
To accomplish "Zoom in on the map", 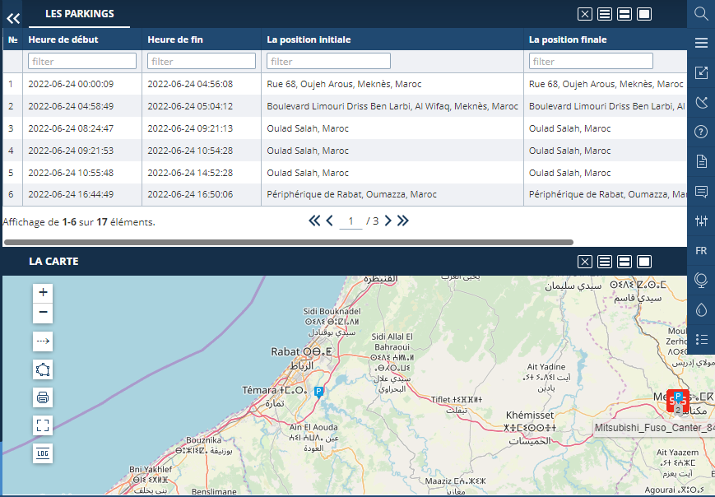I will [44, 292].
